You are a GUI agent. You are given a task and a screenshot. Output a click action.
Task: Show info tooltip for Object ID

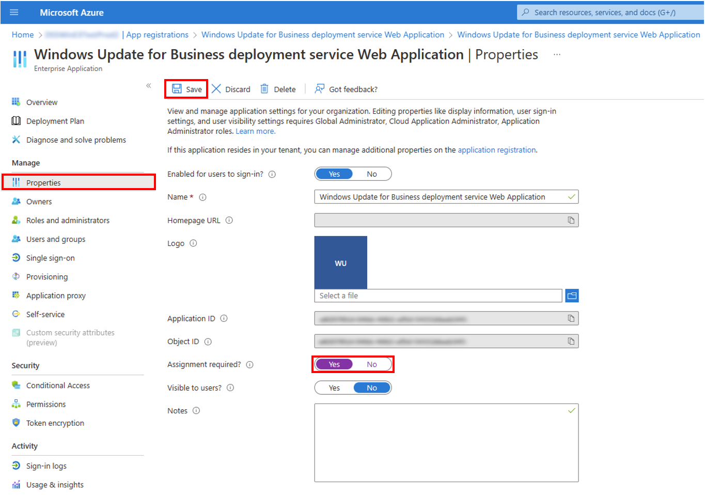(x=208, y=342)
